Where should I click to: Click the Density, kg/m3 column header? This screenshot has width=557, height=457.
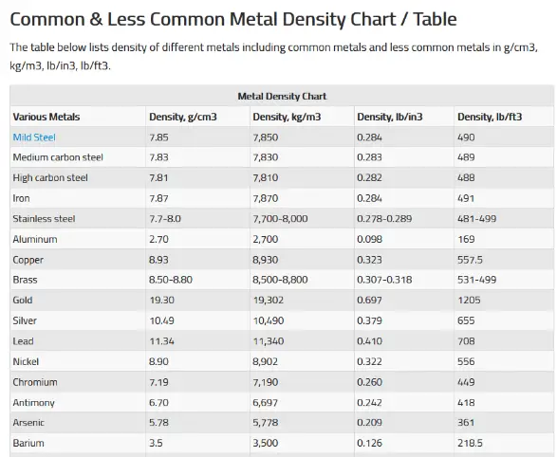287,117
